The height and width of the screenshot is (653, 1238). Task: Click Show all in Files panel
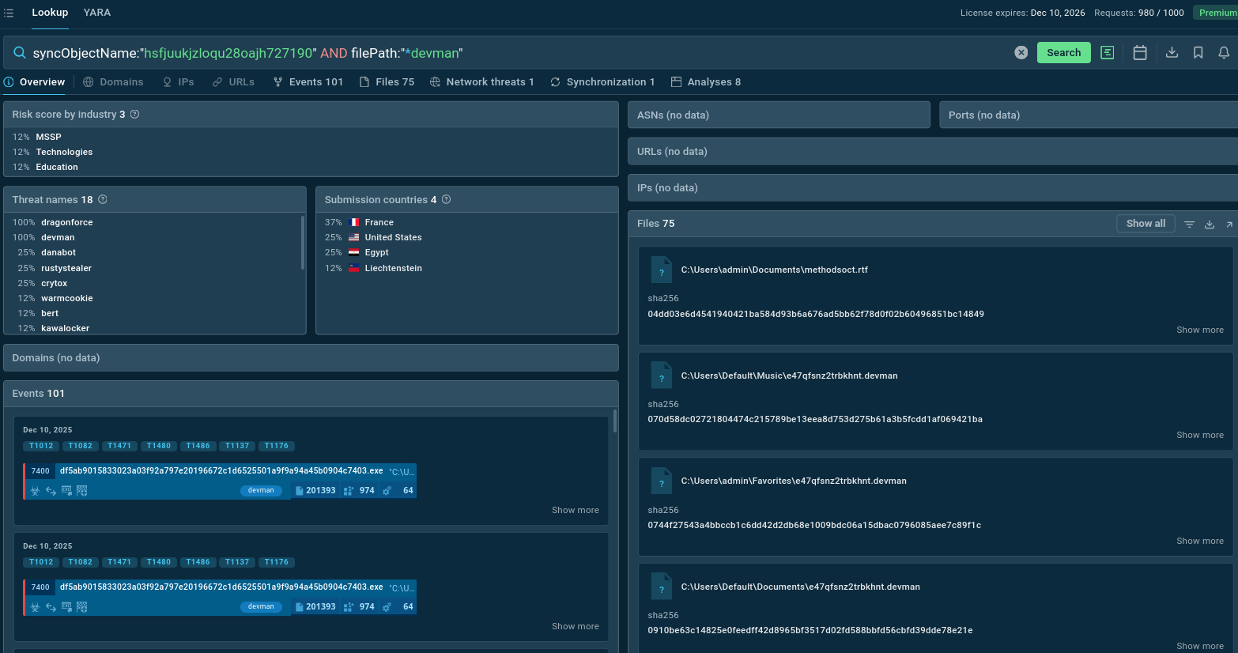(1146, 224)
